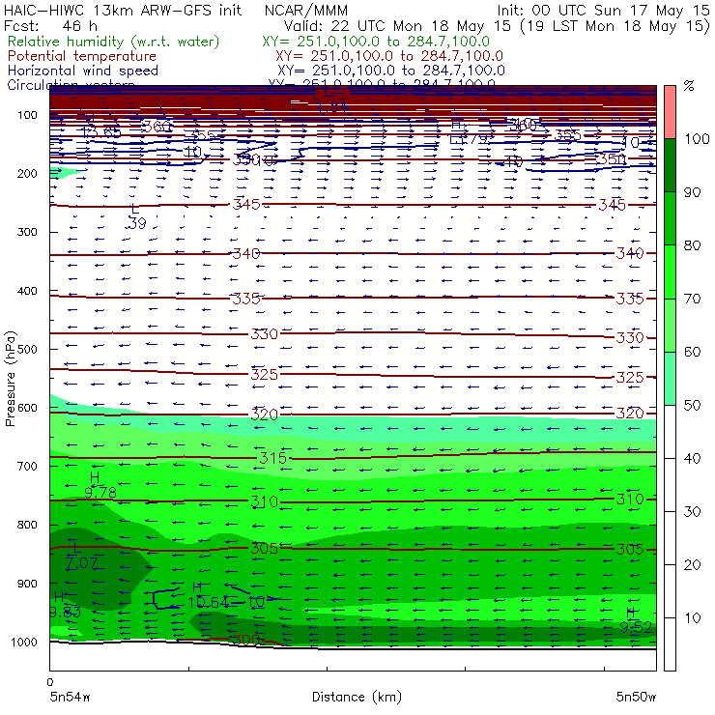715x715 pixels.
Task: Click the % unit label atop the colorbar
Action: [689, 86]
